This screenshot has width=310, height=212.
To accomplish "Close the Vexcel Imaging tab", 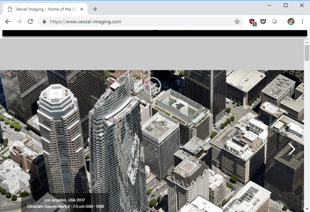I will pyautogui.click(x=82, y=9).
